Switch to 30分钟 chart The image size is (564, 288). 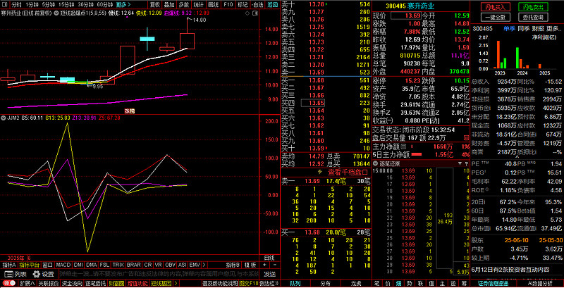click(x=86, y=5)
